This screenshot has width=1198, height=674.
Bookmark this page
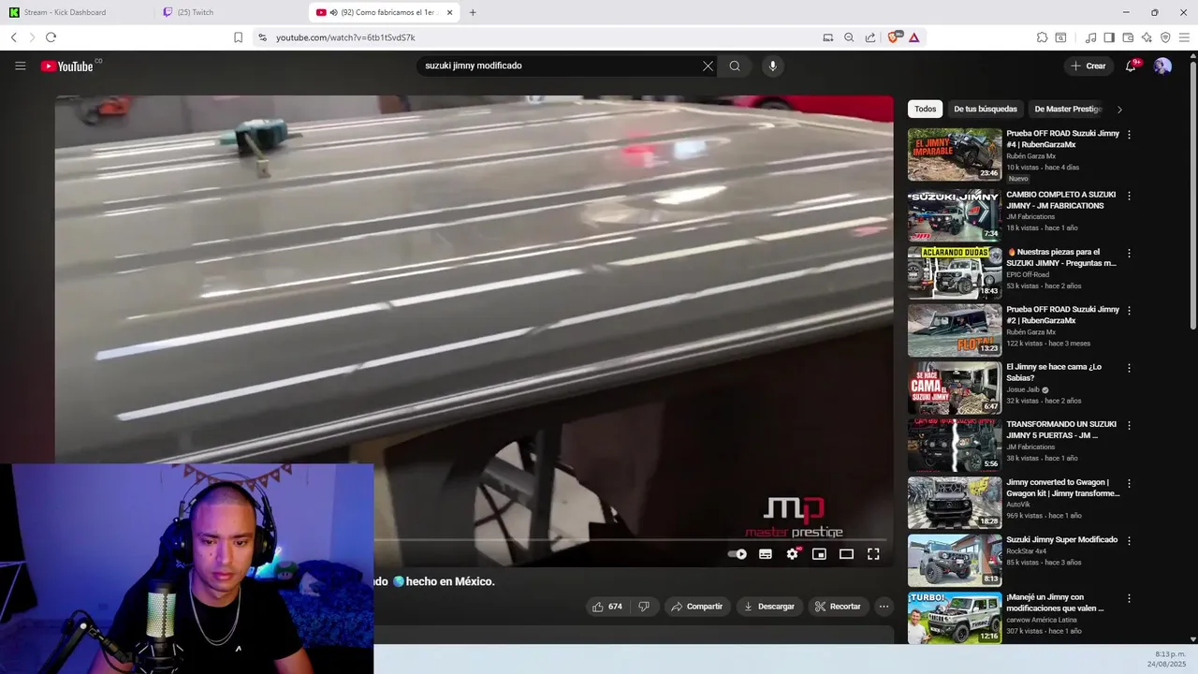click(238, 37)
